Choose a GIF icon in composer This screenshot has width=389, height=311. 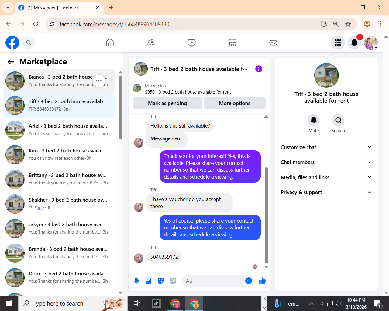173,281
